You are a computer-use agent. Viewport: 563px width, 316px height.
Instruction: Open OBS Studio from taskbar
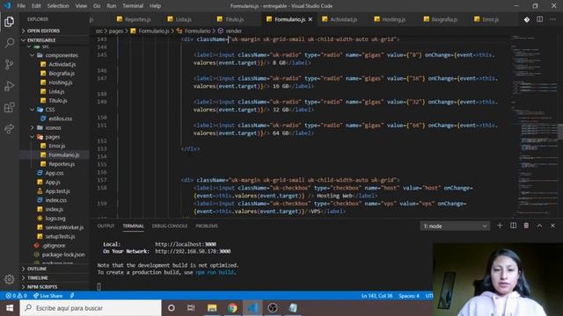[273, 308]
